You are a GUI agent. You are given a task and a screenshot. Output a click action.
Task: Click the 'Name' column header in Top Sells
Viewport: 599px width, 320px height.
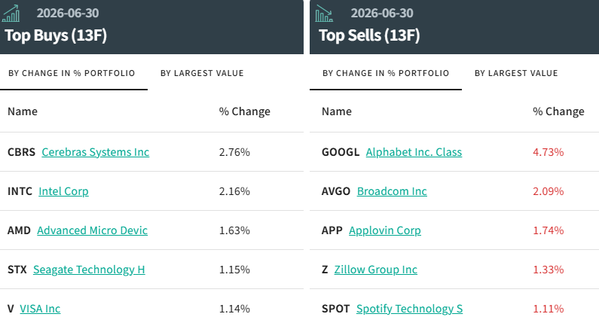(x=337, y=111)
